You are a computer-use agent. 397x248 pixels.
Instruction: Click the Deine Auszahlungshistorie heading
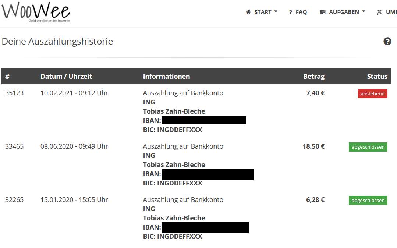[58, 41]
